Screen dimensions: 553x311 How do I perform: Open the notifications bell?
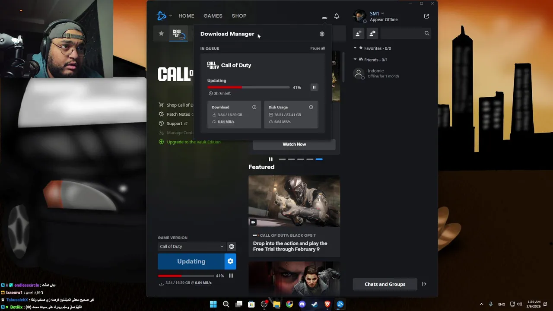point(337,16)
